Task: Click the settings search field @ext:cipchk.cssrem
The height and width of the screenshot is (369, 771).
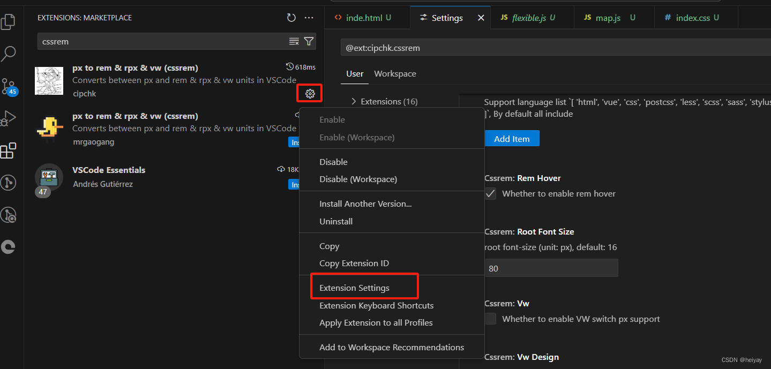Action: (x=555, y=48)
